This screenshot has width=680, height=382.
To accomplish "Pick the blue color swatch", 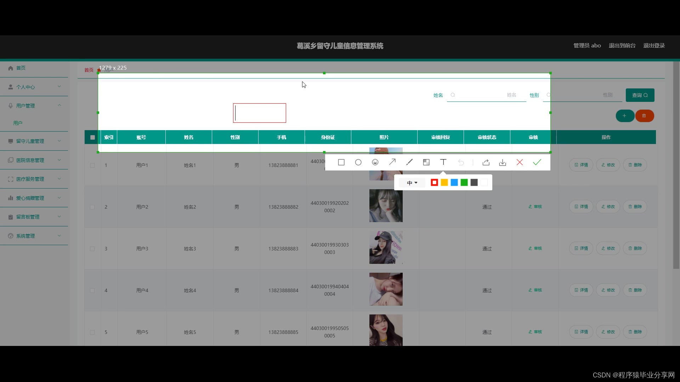I will coord(454,183).
